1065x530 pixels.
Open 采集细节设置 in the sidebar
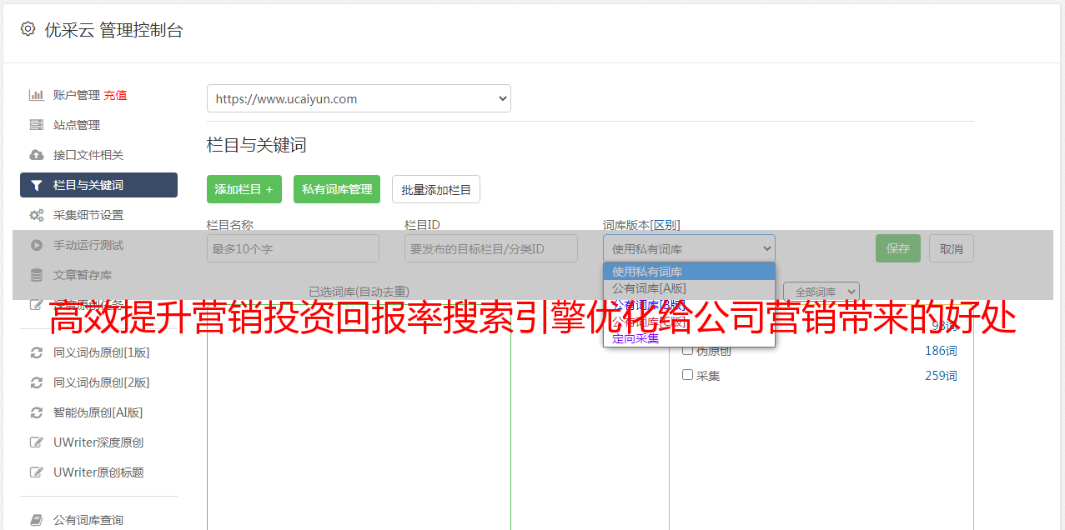coord(88,215)
